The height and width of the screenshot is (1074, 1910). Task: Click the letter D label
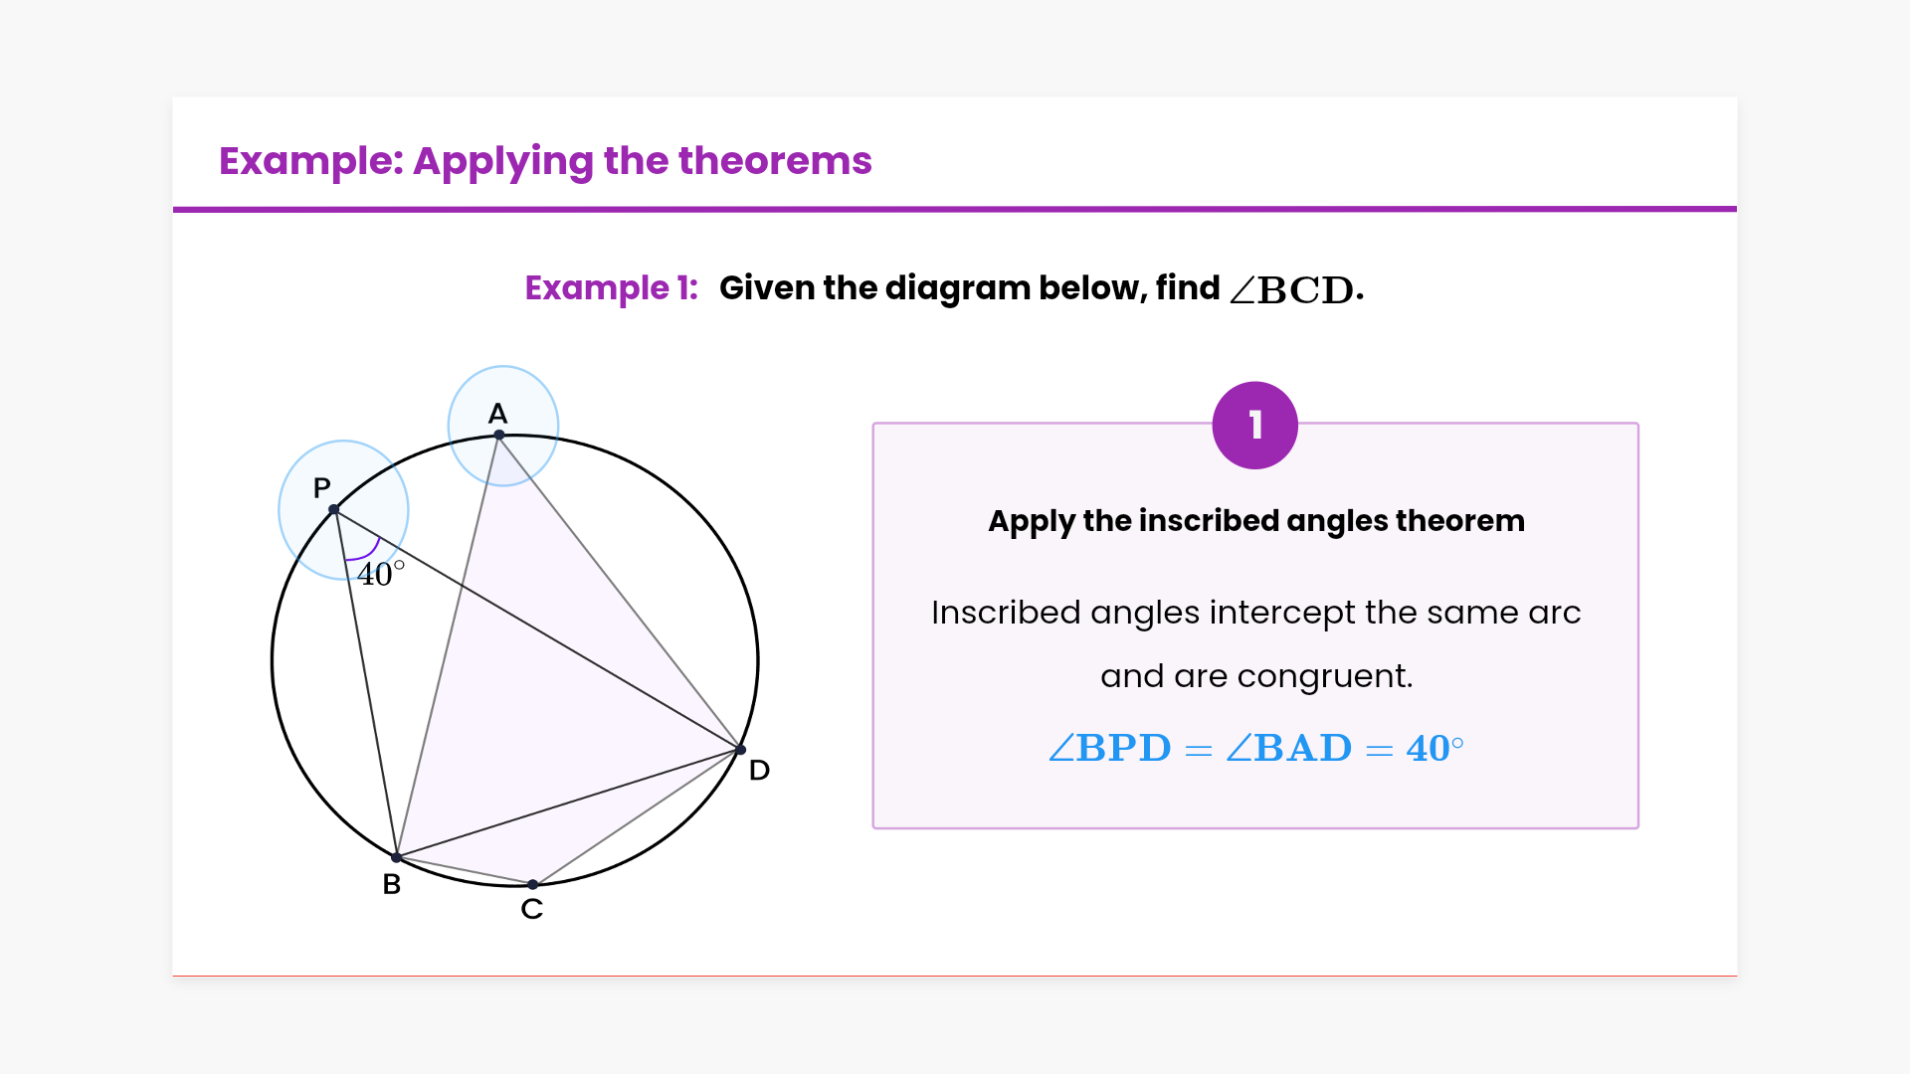tap(759, 770)
